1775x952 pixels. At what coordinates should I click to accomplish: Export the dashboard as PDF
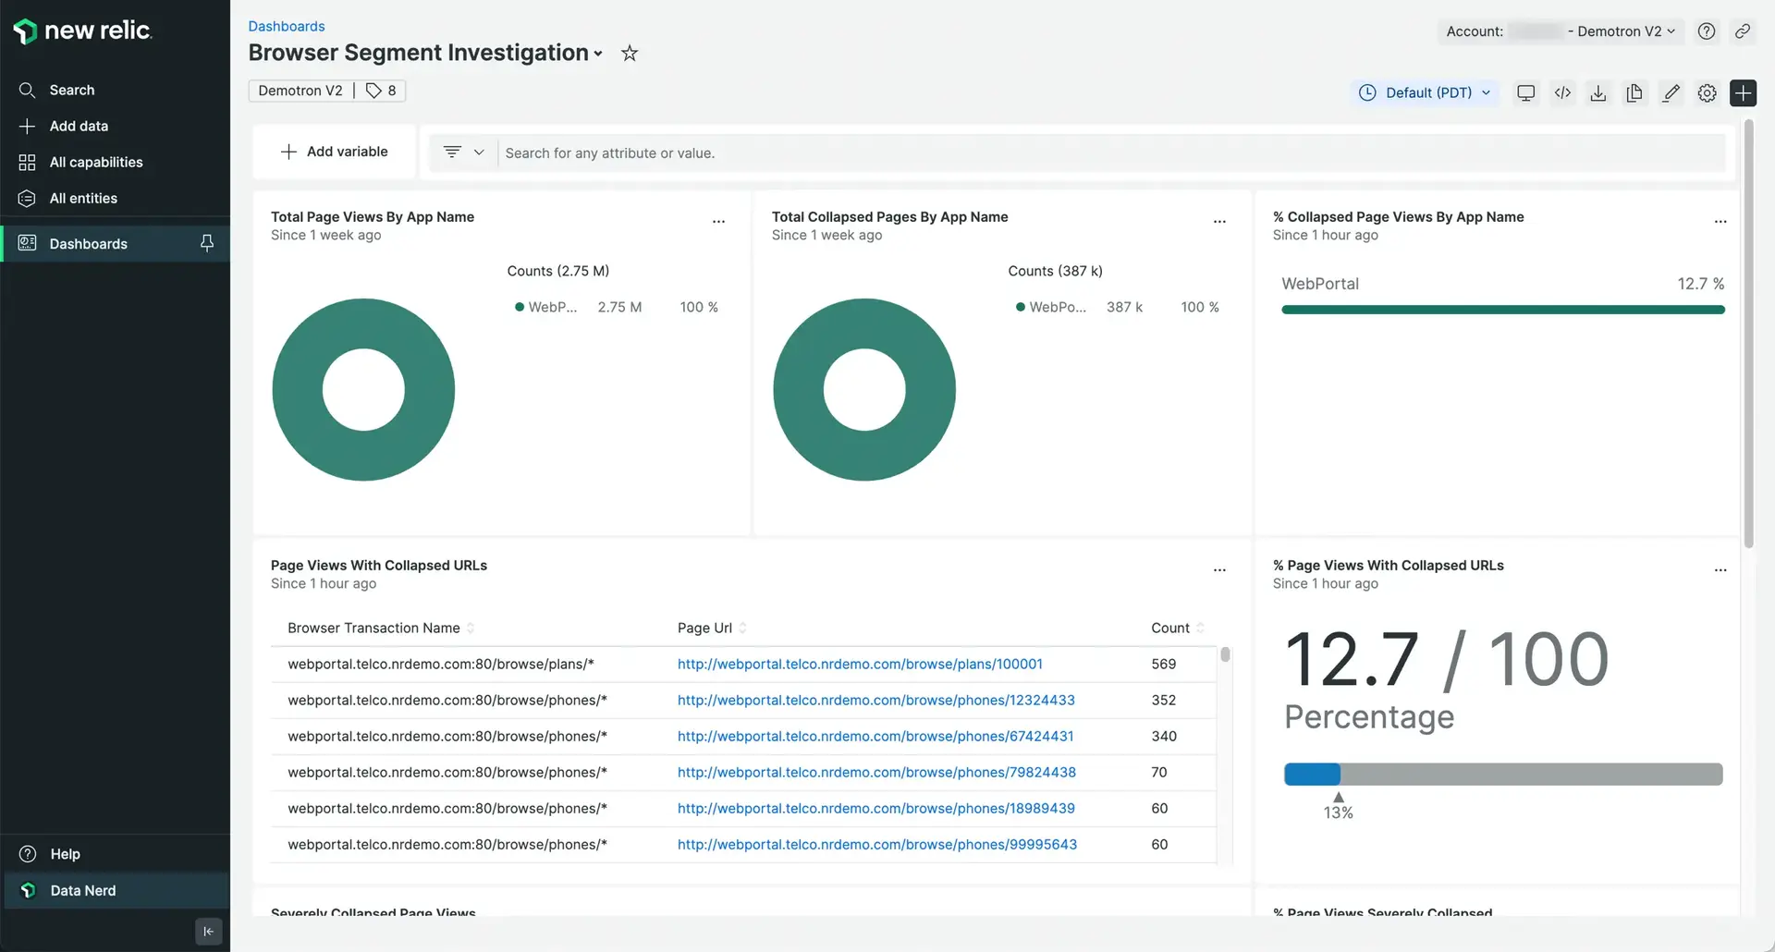(x=1598, y=92)
